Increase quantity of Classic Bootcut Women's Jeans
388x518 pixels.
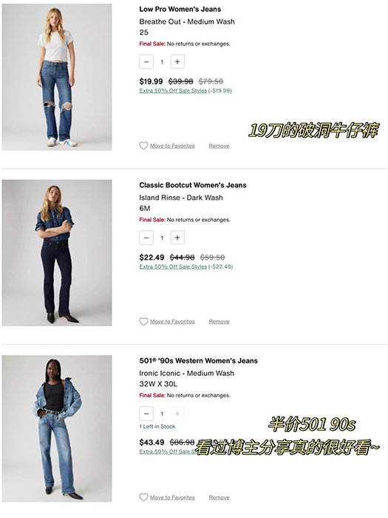click(177, 238)
